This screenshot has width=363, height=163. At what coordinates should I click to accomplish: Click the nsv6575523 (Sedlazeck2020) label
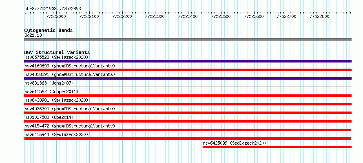[56, 57]
